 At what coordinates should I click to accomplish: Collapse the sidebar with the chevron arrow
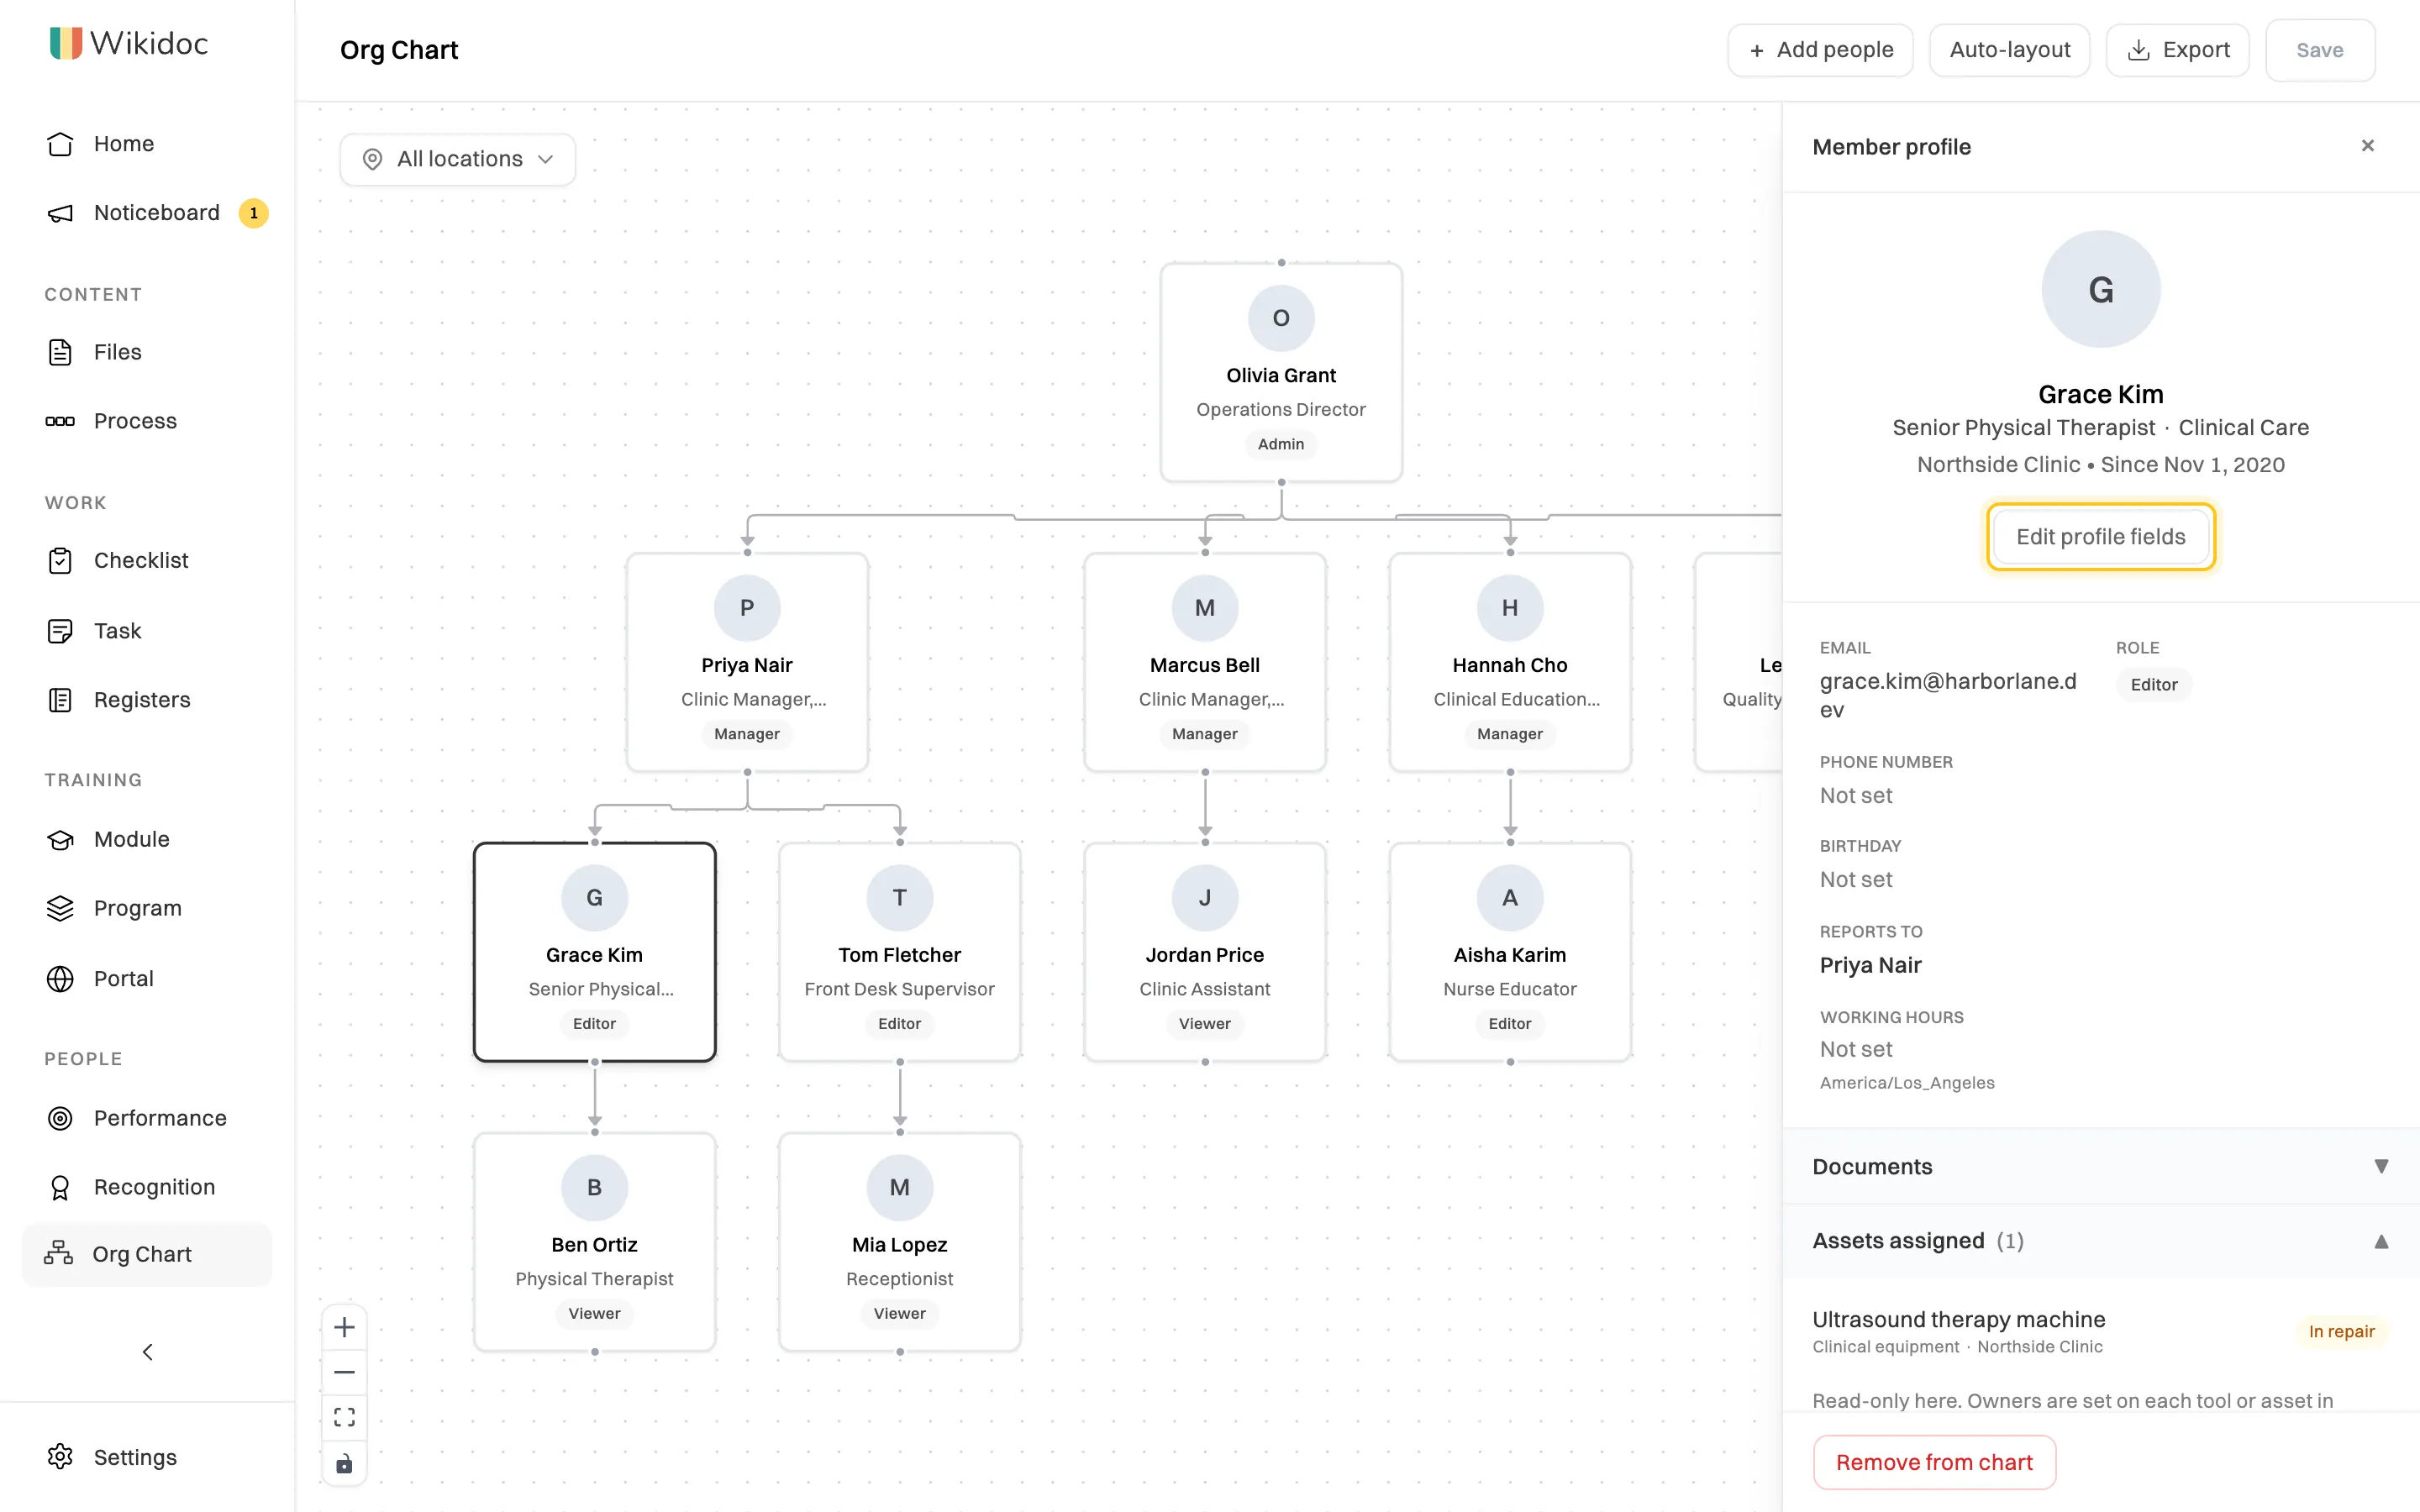point(147,1352)
